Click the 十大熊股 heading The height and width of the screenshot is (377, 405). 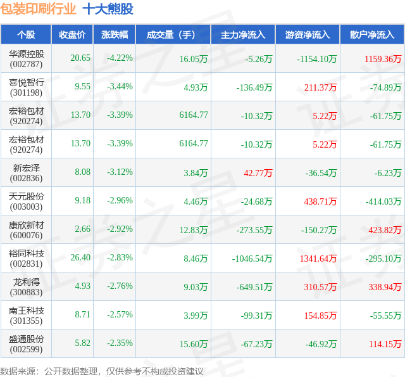click(x=108, y=9)
